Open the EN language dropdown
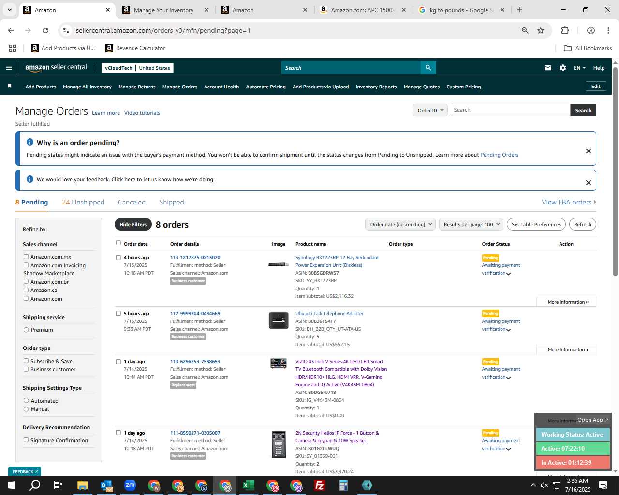619x495 pixels. (579, 68)
